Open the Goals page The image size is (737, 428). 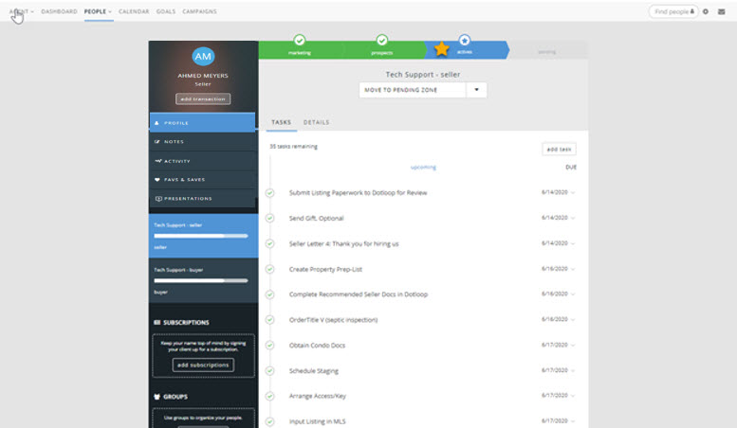pyautogui.click(x=166, y=11)
